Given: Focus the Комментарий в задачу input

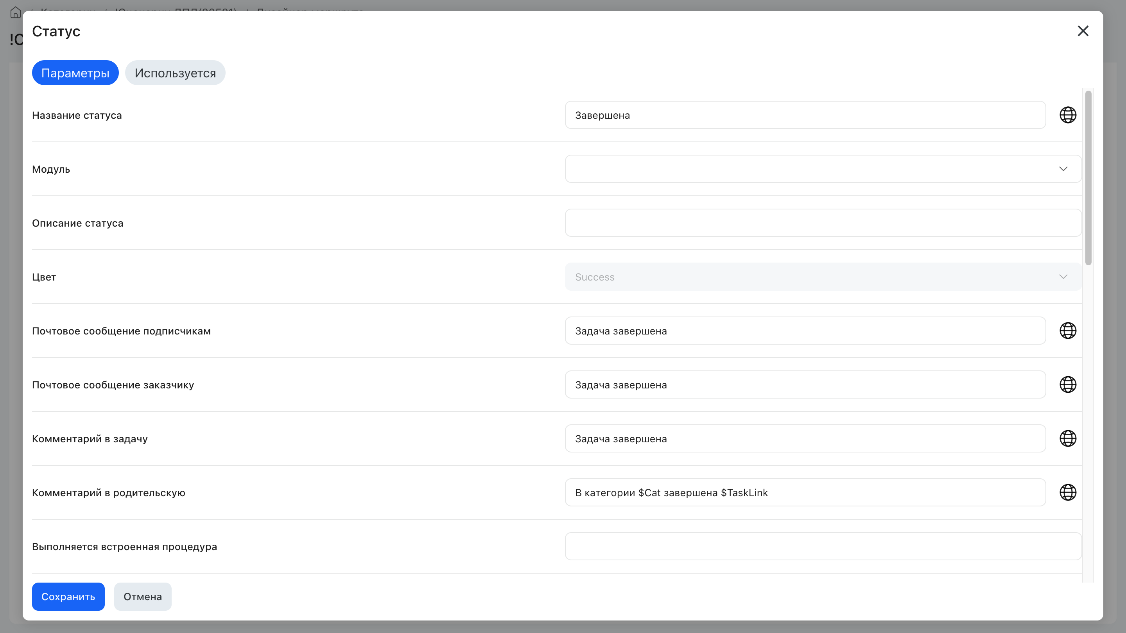Looking at the screenshot, I should 805,438.
